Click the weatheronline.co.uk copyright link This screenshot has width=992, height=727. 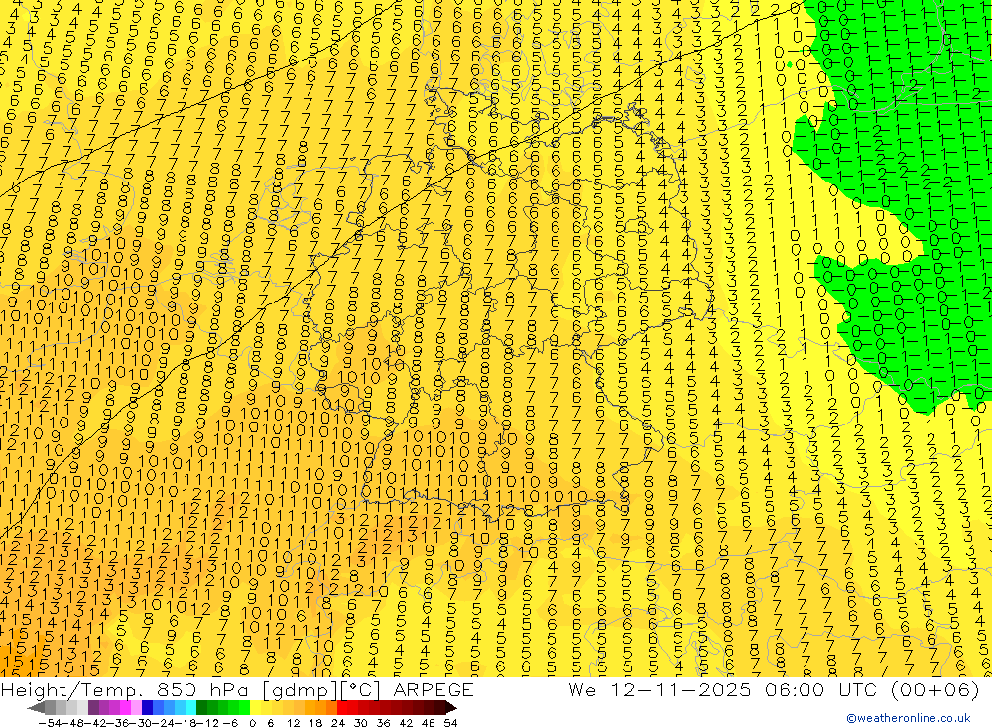pyautogui.click(x=909, y=718)
